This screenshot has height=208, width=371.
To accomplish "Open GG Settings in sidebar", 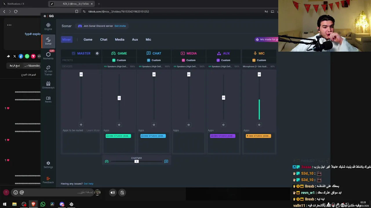I will click(x=48, y=165).
